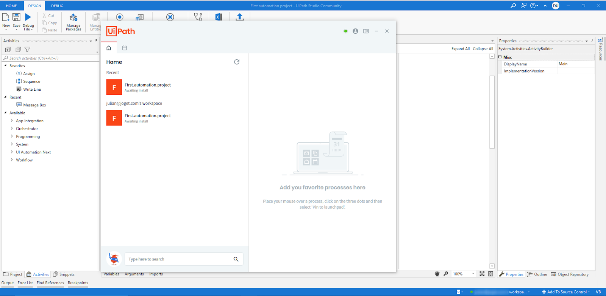Click the Type here to search field
This screenshot has width=606, height=296.
click(x=184, y=259)
